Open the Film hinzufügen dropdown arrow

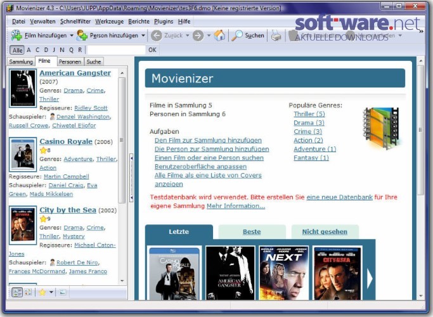72,36
